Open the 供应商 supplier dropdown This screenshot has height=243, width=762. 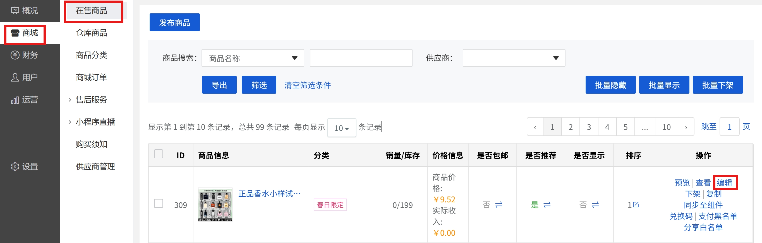pos(514,58)
